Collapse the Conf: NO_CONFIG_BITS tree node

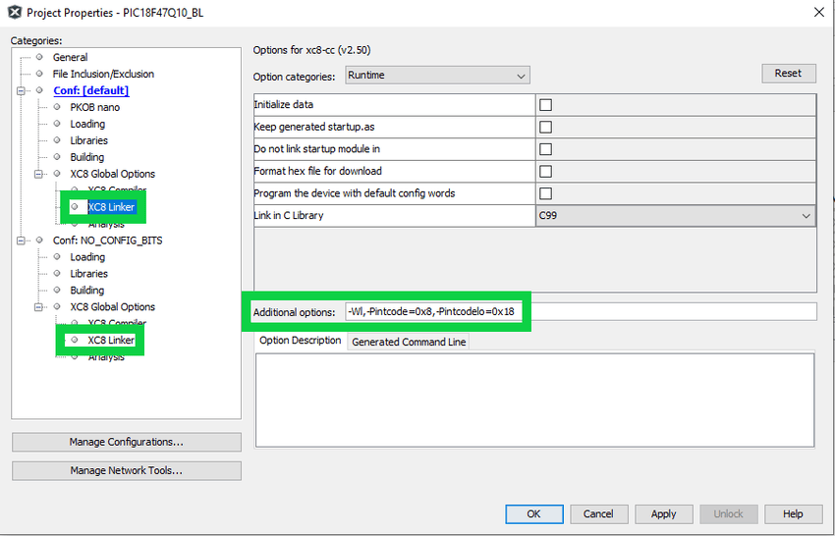point(23,241)
